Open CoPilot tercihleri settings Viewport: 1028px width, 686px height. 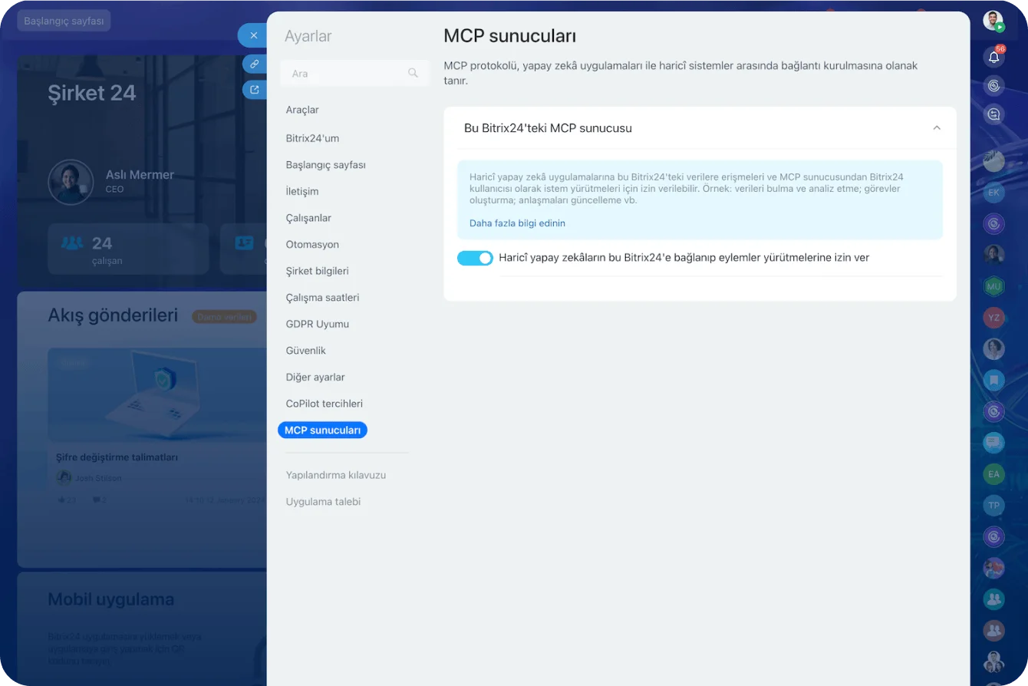324,404
